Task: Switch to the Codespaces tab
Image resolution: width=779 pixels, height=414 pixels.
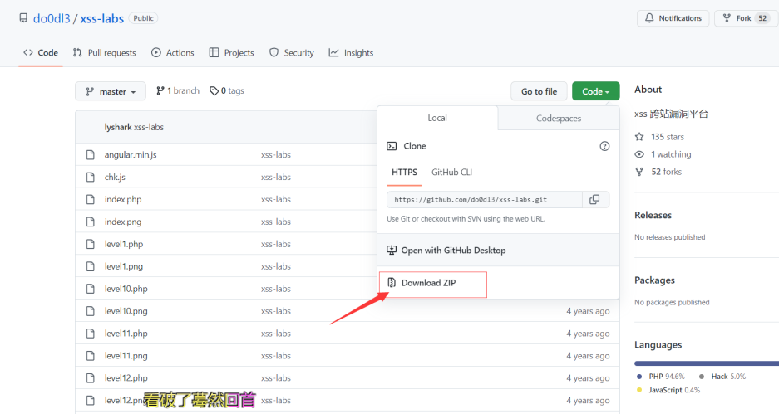Action: (x=559, y=119)
